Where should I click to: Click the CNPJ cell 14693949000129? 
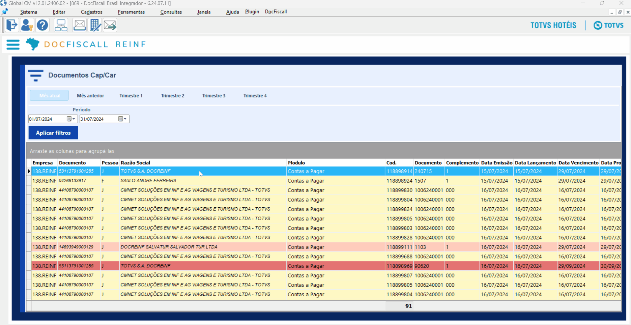click(x=79, y=247)
